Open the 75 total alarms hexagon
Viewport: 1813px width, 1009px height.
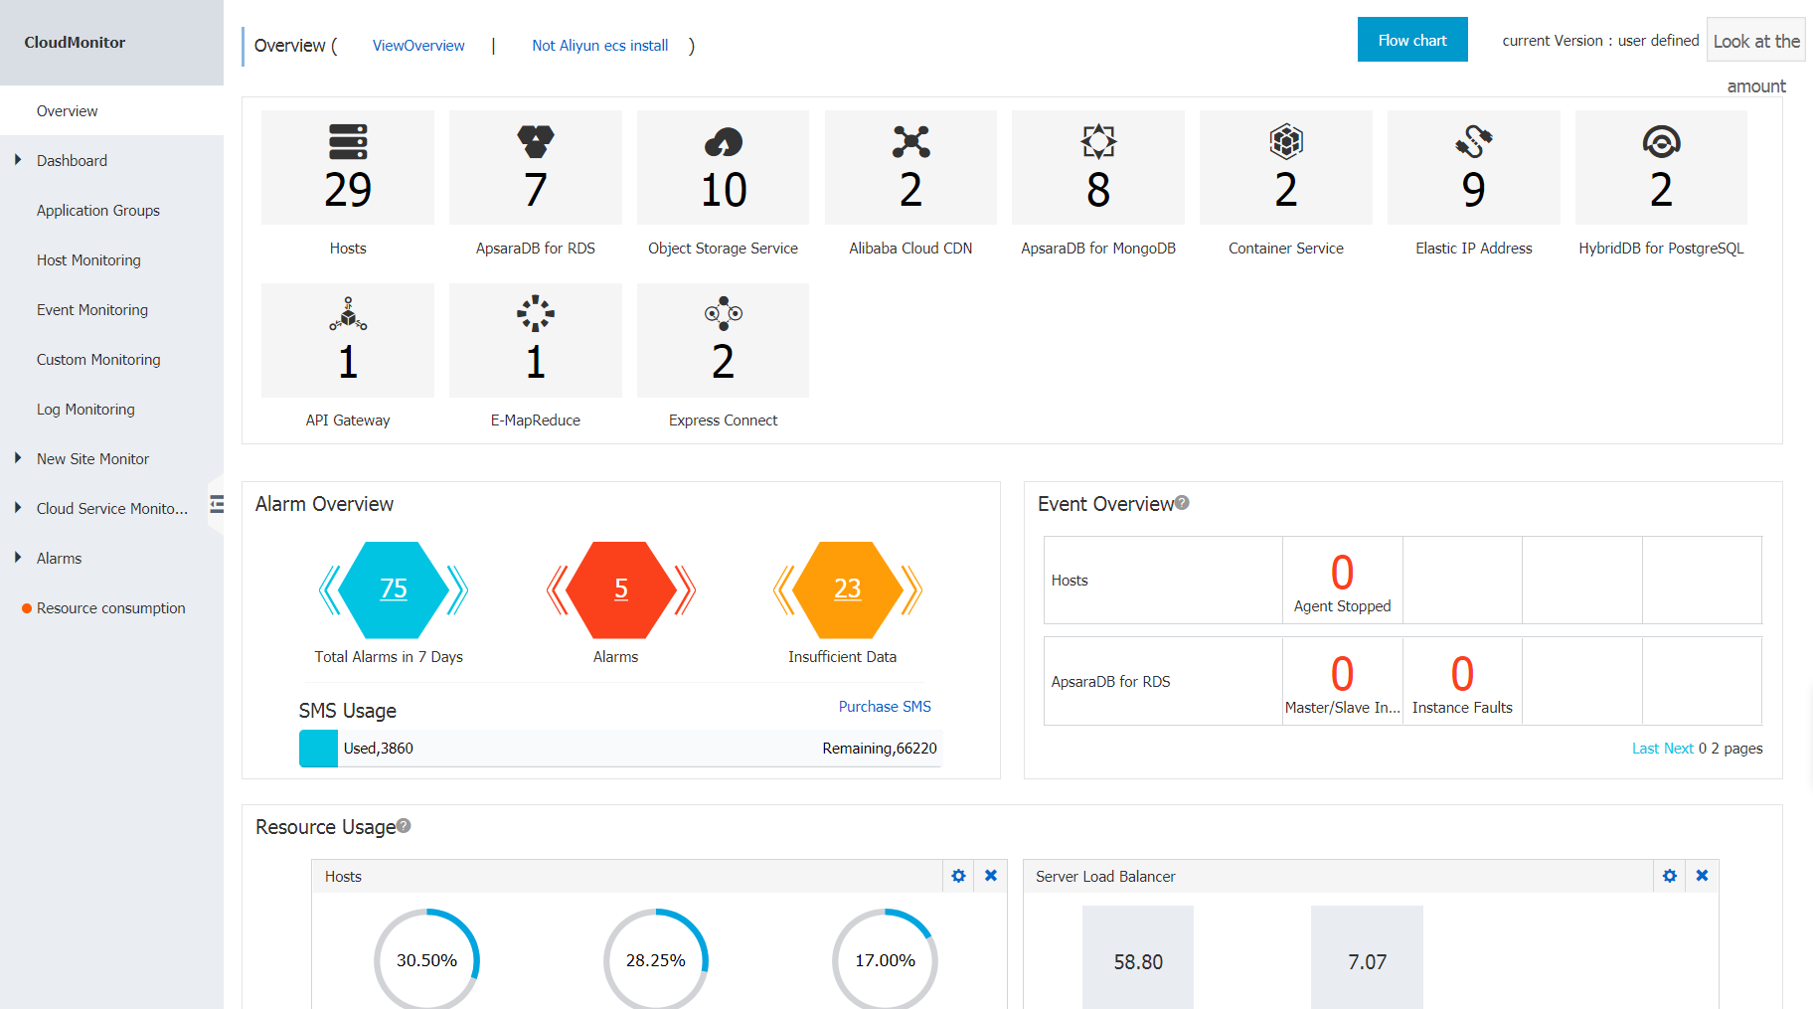(394, 589)
